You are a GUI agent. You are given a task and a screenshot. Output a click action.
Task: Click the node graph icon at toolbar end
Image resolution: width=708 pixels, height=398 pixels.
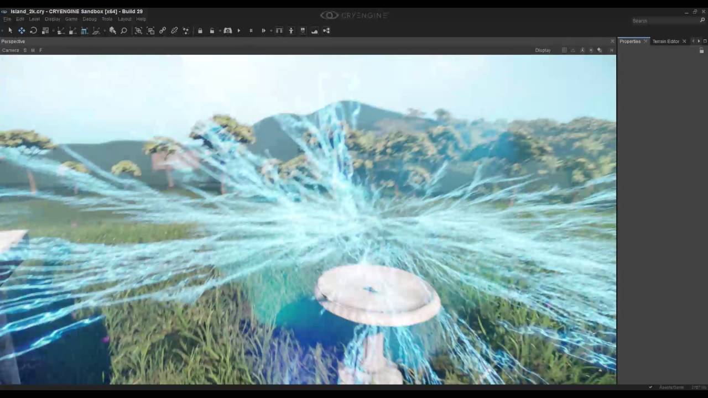tap(326, 30)
